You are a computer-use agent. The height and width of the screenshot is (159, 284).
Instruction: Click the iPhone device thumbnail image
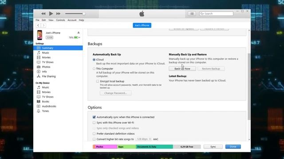39,35
